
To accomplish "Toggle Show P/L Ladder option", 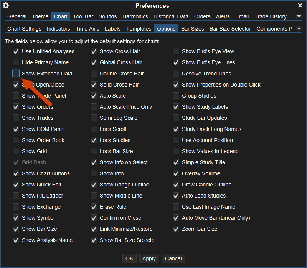I will [x=16, y=196].
